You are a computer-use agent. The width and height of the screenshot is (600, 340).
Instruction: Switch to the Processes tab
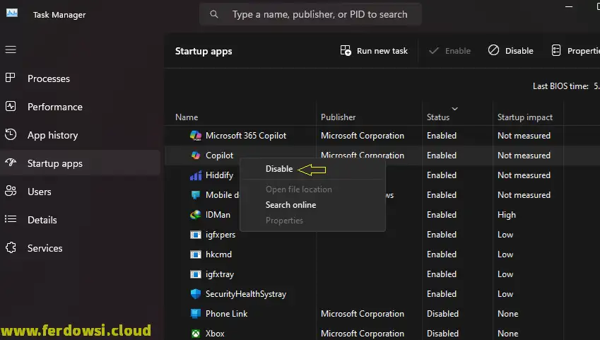[x=49, y=78]
